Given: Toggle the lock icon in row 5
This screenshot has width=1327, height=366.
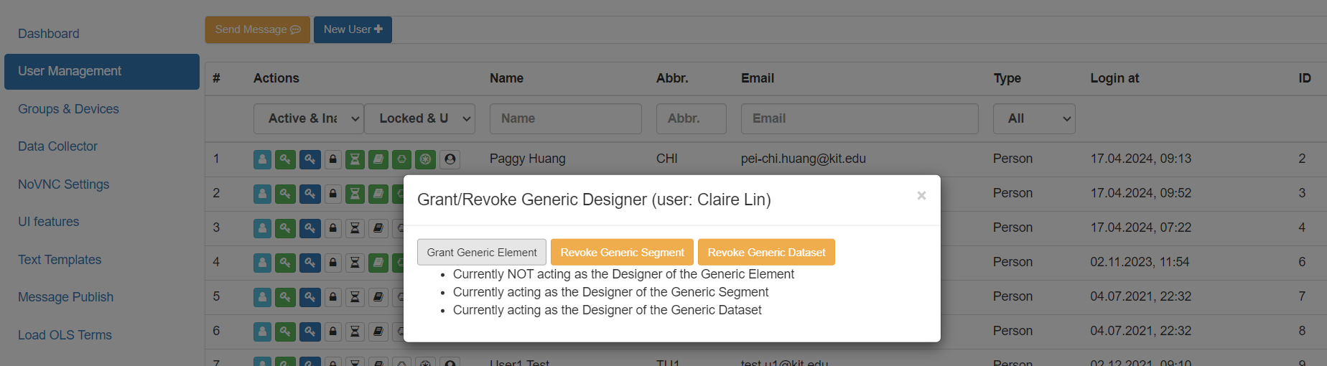Looking at the screenshot, I should point(333,297).
